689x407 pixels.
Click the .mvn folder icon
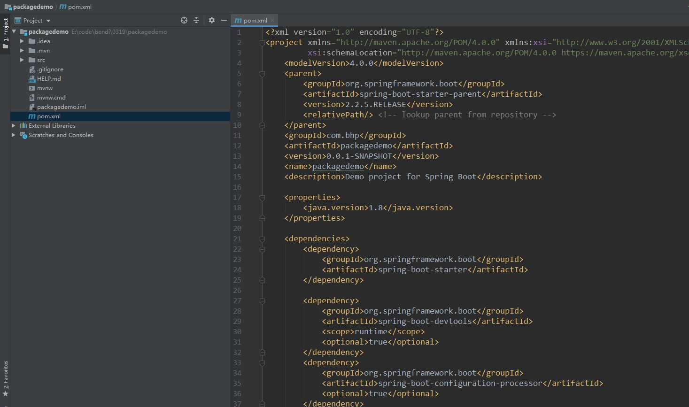click(32, 50)
